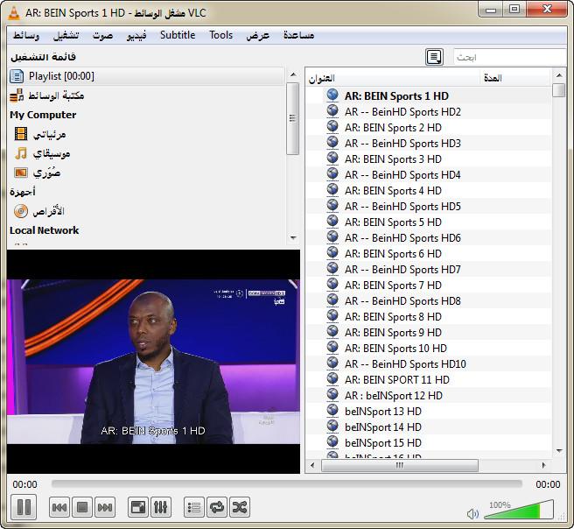
Task: Select AR -- BeinHD Sports HD4 entry
Action: pyautogui.click(x=402, y=175)
